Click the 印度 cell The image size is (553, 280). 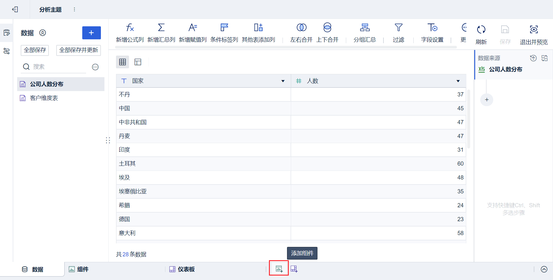[204, 150]
